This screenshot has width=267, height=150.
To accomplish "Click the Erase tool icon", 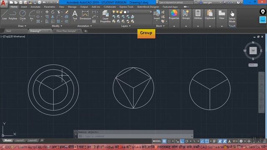I will pyautogui.click(x=67, y=12).
